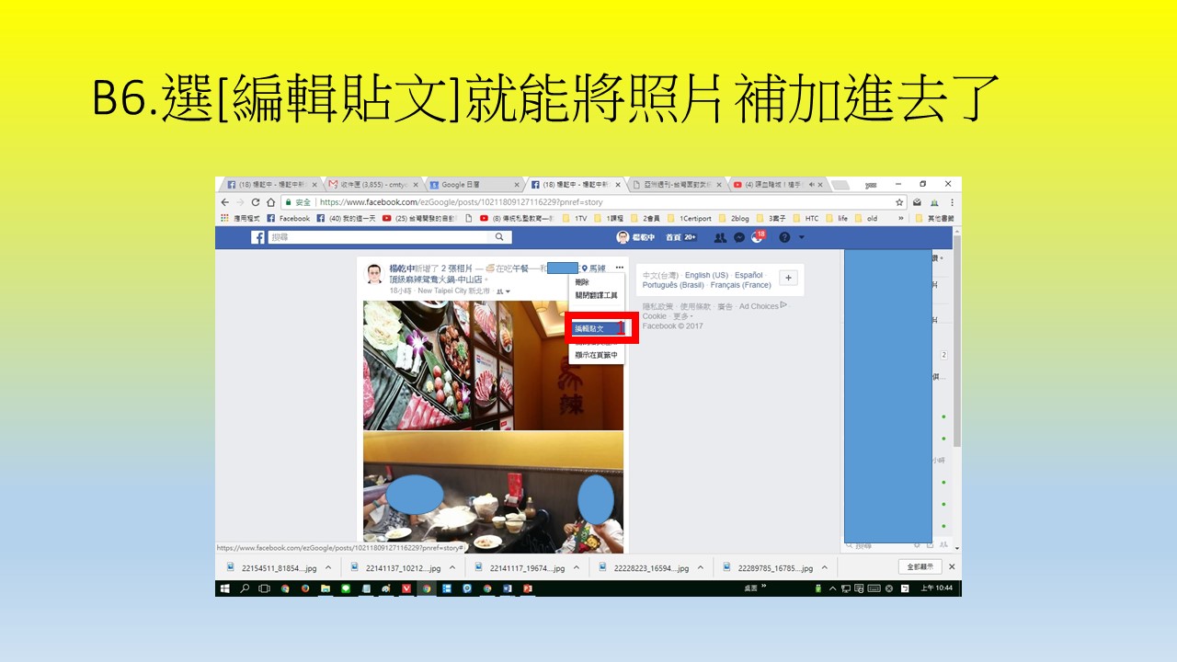
Task: Open the Facebook bookmark in the bookmarks bar
Action: point(289,219)
